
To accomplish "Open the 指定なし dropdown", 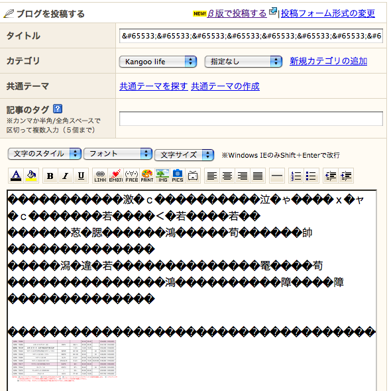I will click(243, 62).
